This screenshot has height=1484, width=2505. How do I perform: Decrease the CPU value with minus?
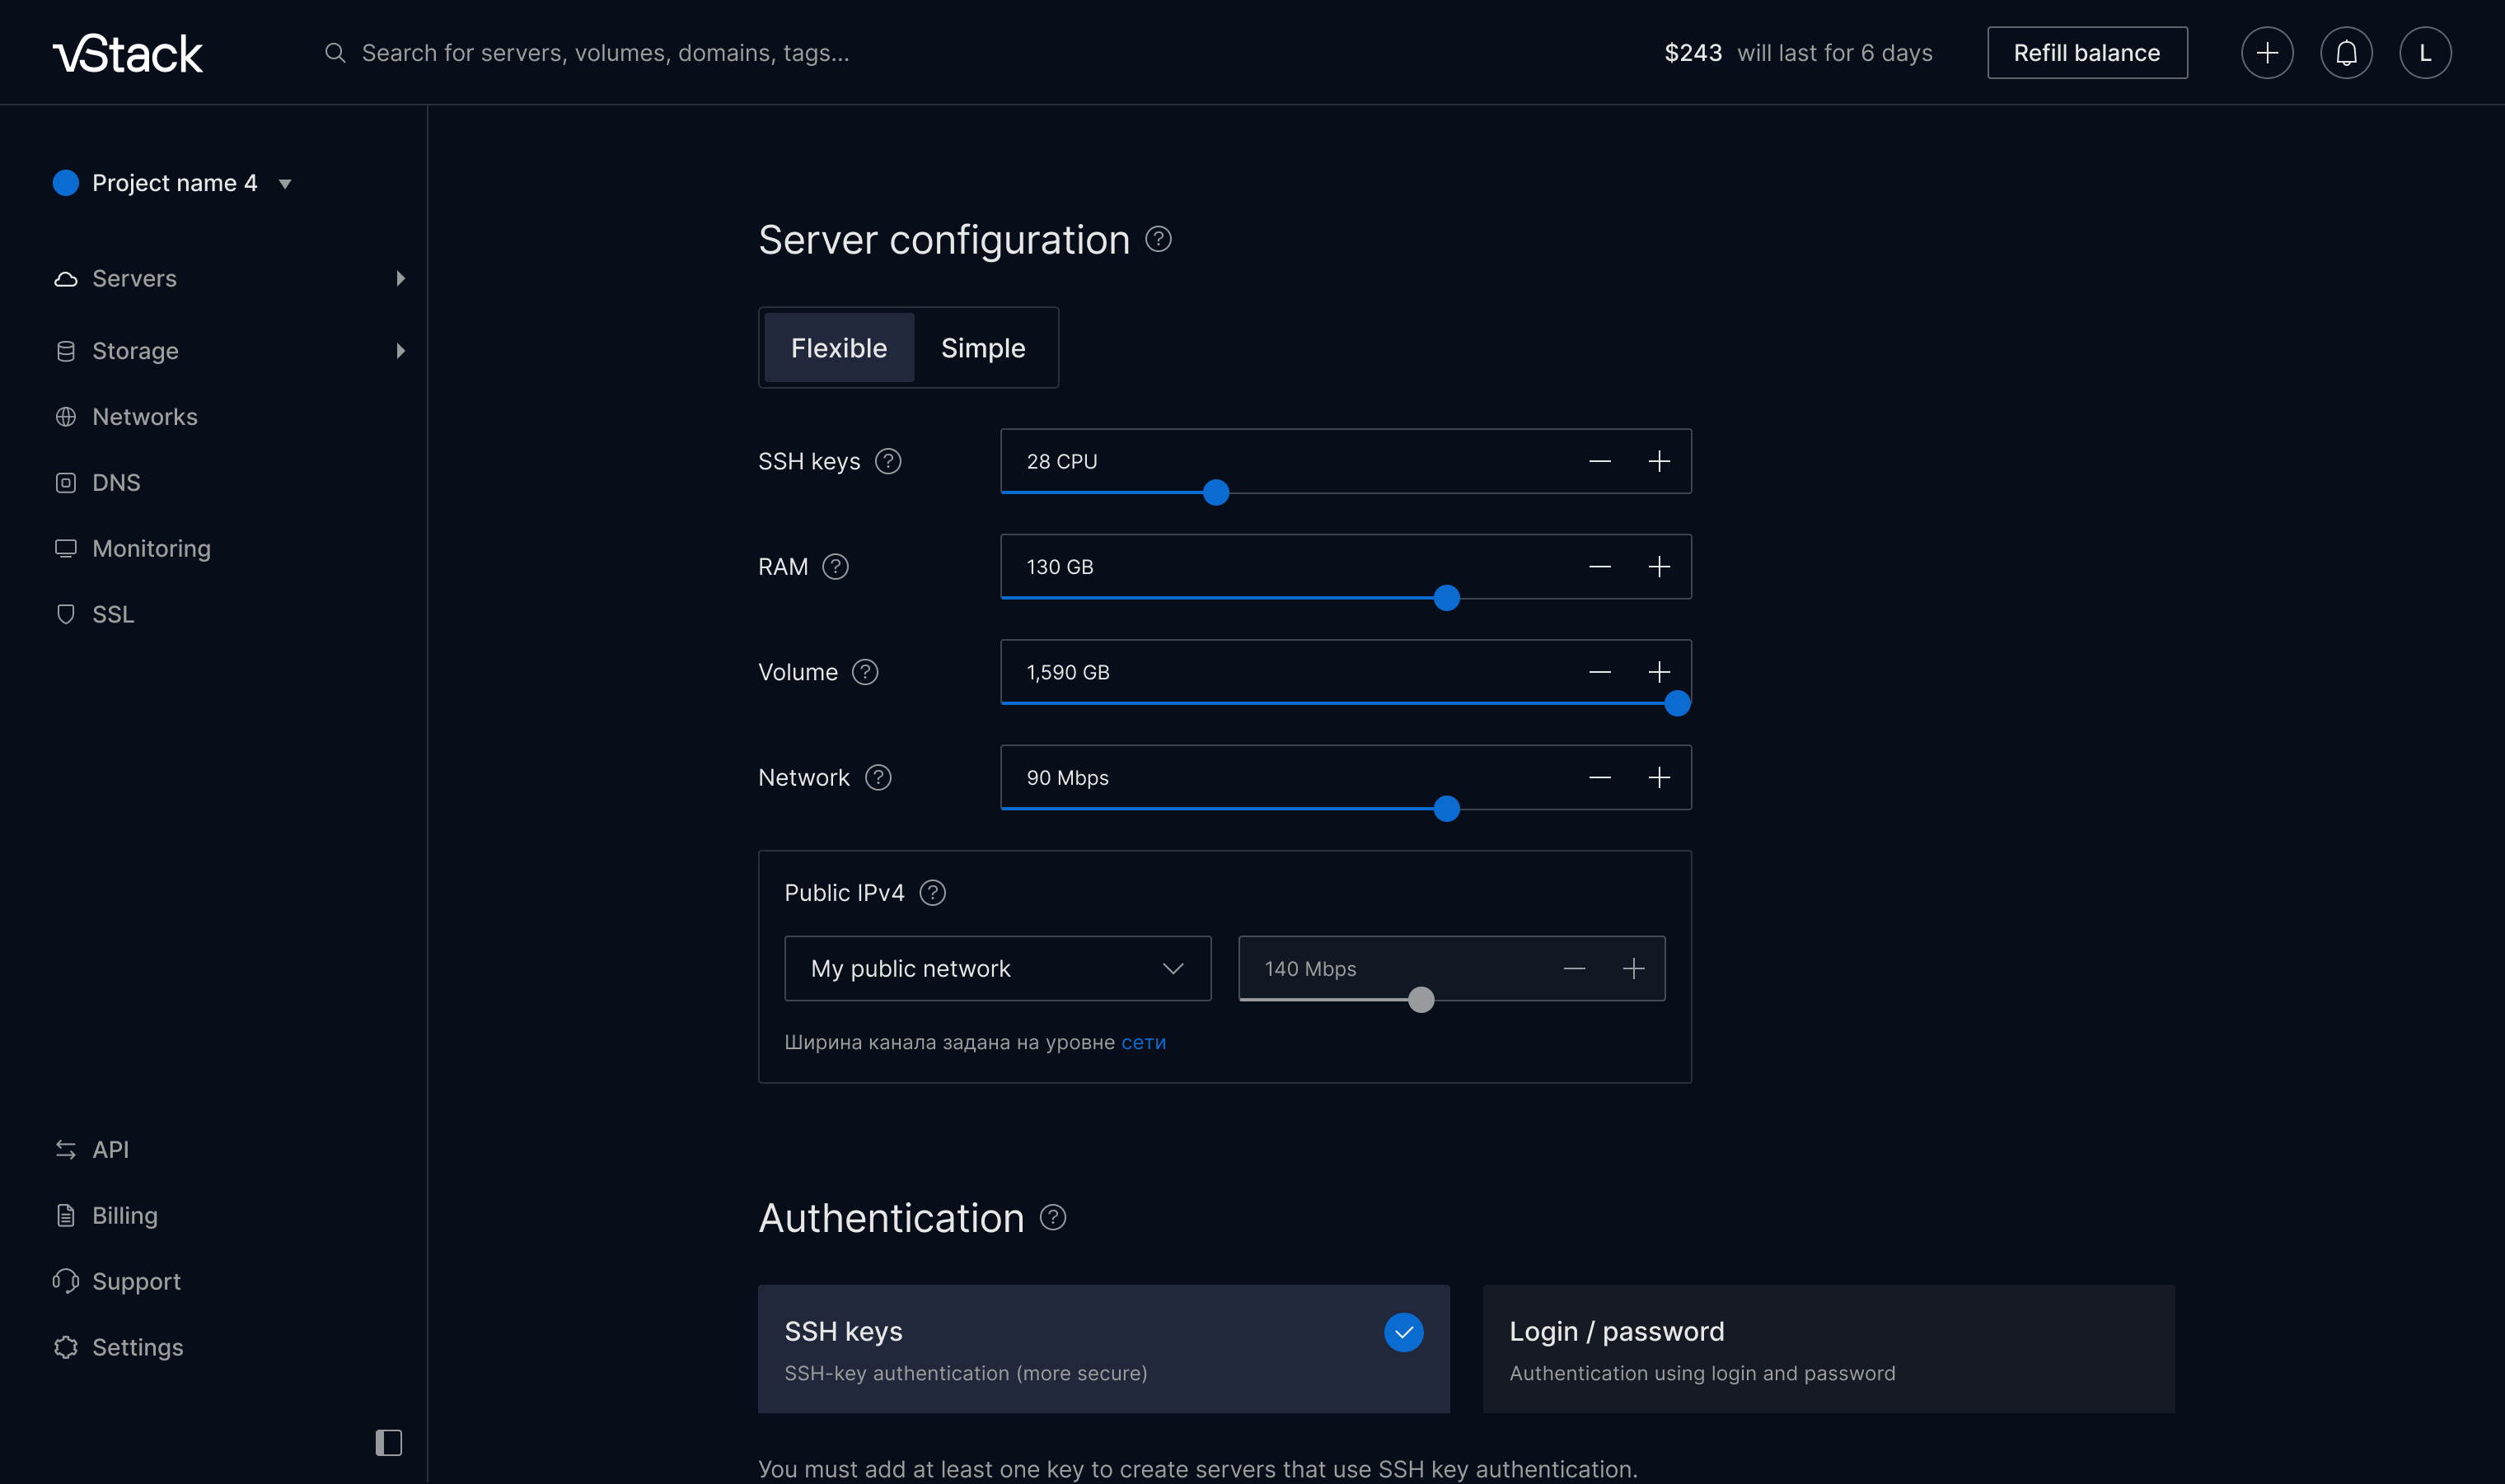coord(1599,462)
